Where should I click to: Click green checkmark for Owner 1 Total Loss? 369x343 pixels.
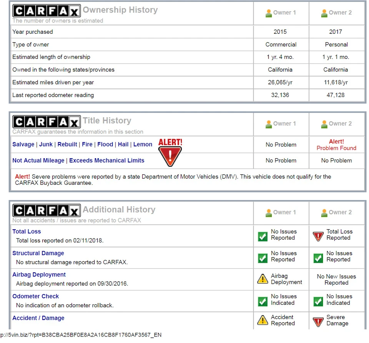pos(263,237)
